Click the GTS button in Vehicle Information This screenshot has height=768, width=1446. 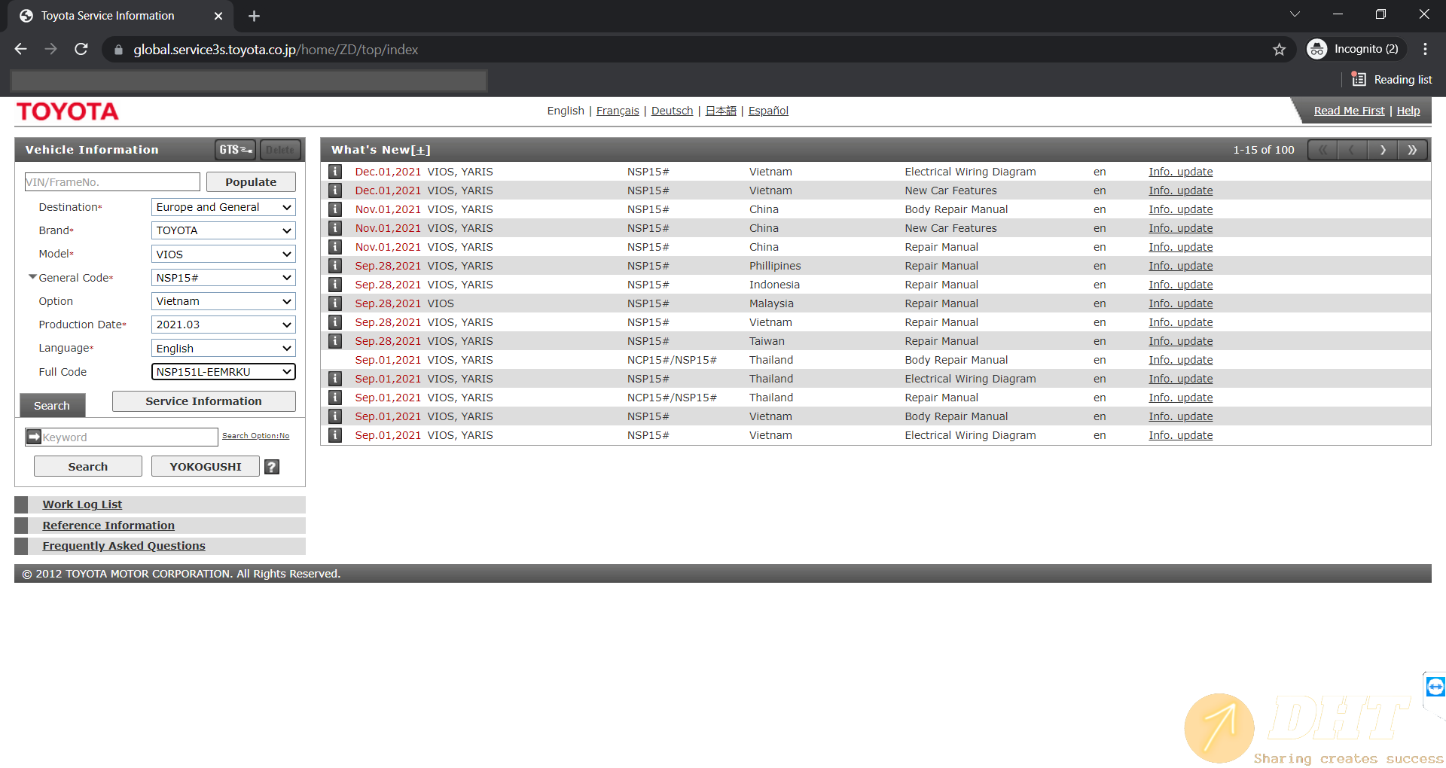tap(236, 150)
